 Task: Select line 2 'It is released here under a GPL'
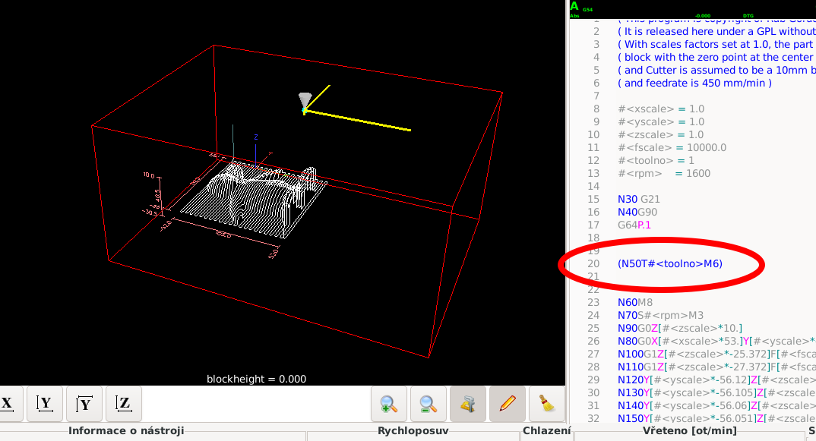tap(716, 32)
